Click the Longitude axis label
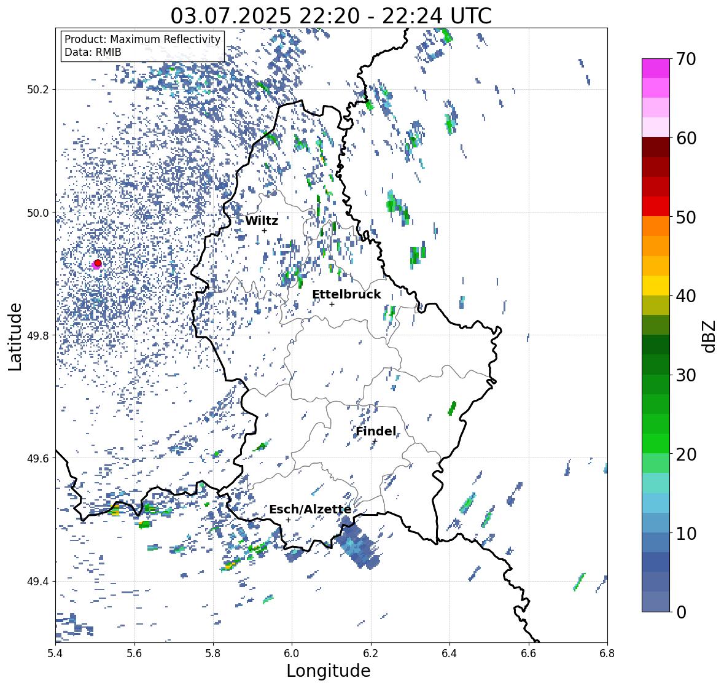Viewport: 724px width, 686px height. click(x=329, y=671)
